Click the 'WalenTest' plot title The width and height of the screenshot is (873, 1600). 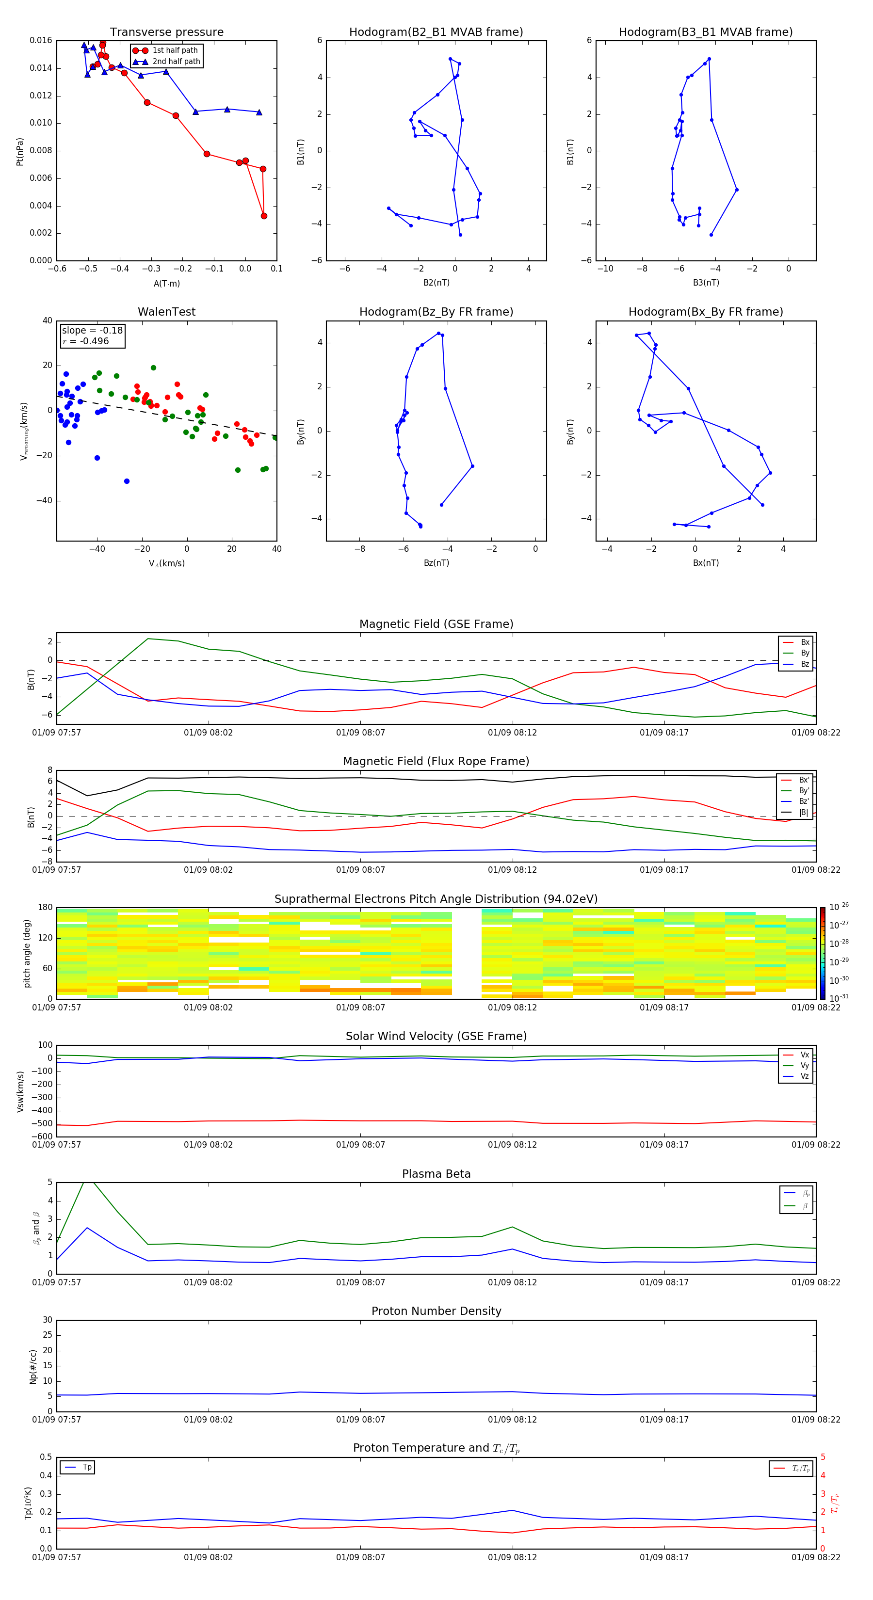[x=166, y=312]
